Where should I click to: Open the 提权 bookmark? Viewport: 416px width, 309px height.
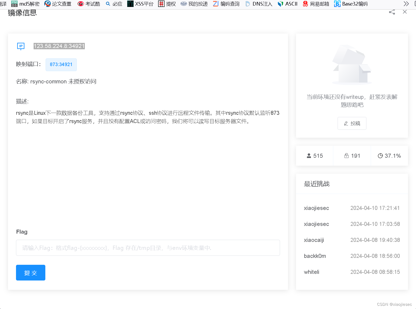[x=167, y=4]
